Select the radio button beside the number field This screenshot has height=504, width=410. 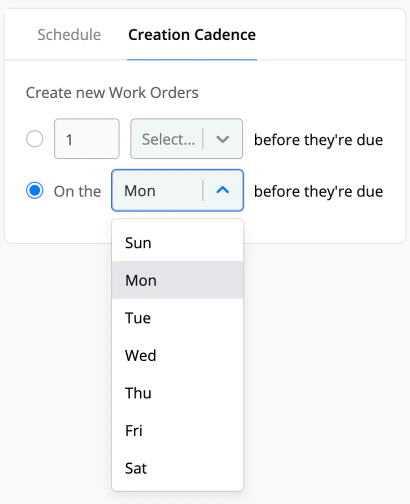point(34,139)
